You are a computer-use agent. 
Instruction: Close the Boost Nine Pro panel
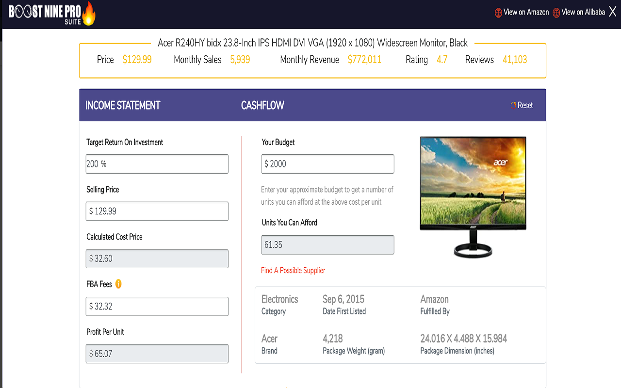613,12
